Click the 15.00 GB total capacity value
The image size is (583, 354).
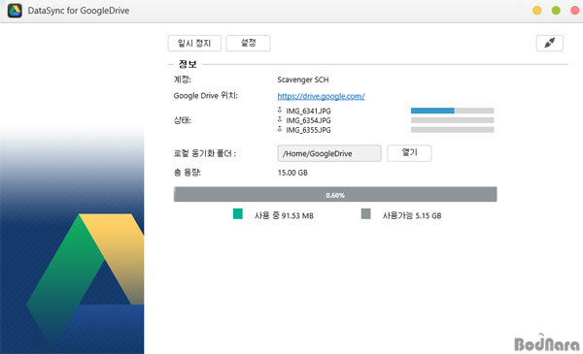pos(292,173)
